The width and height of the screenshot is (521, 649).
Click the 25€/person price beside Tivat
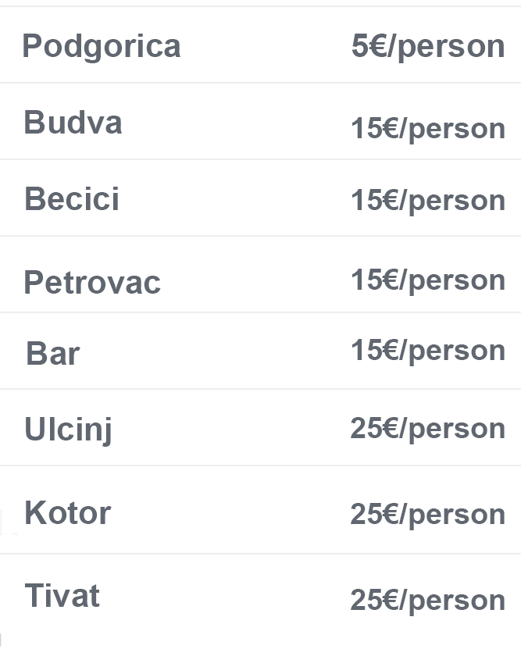click(x=428, y=600)
